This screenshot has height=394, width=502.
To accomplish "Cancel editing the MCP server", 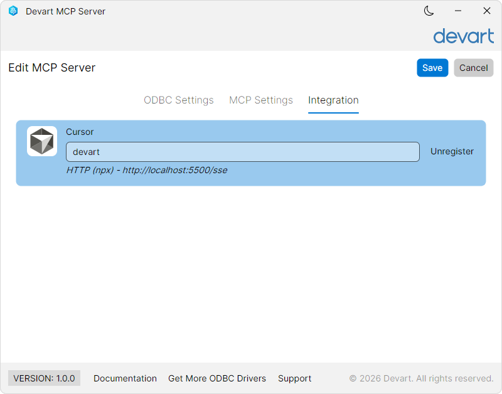I will coord(473,68).
